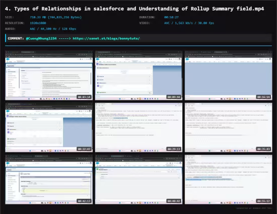Viewport: 277px width, 214px height.
Task: Click the RESOLUTION: label
Action: [15, 23]
